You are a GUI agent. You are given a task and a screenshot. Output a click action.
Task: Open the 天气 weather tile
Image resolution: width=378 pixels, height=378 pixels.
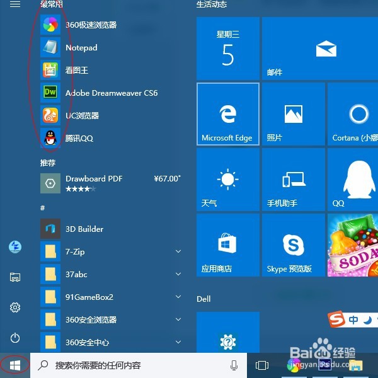click(x=228, y=180)
